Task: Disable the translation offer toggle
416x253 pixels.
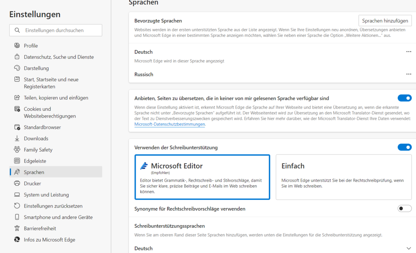Action: [405, 98]
